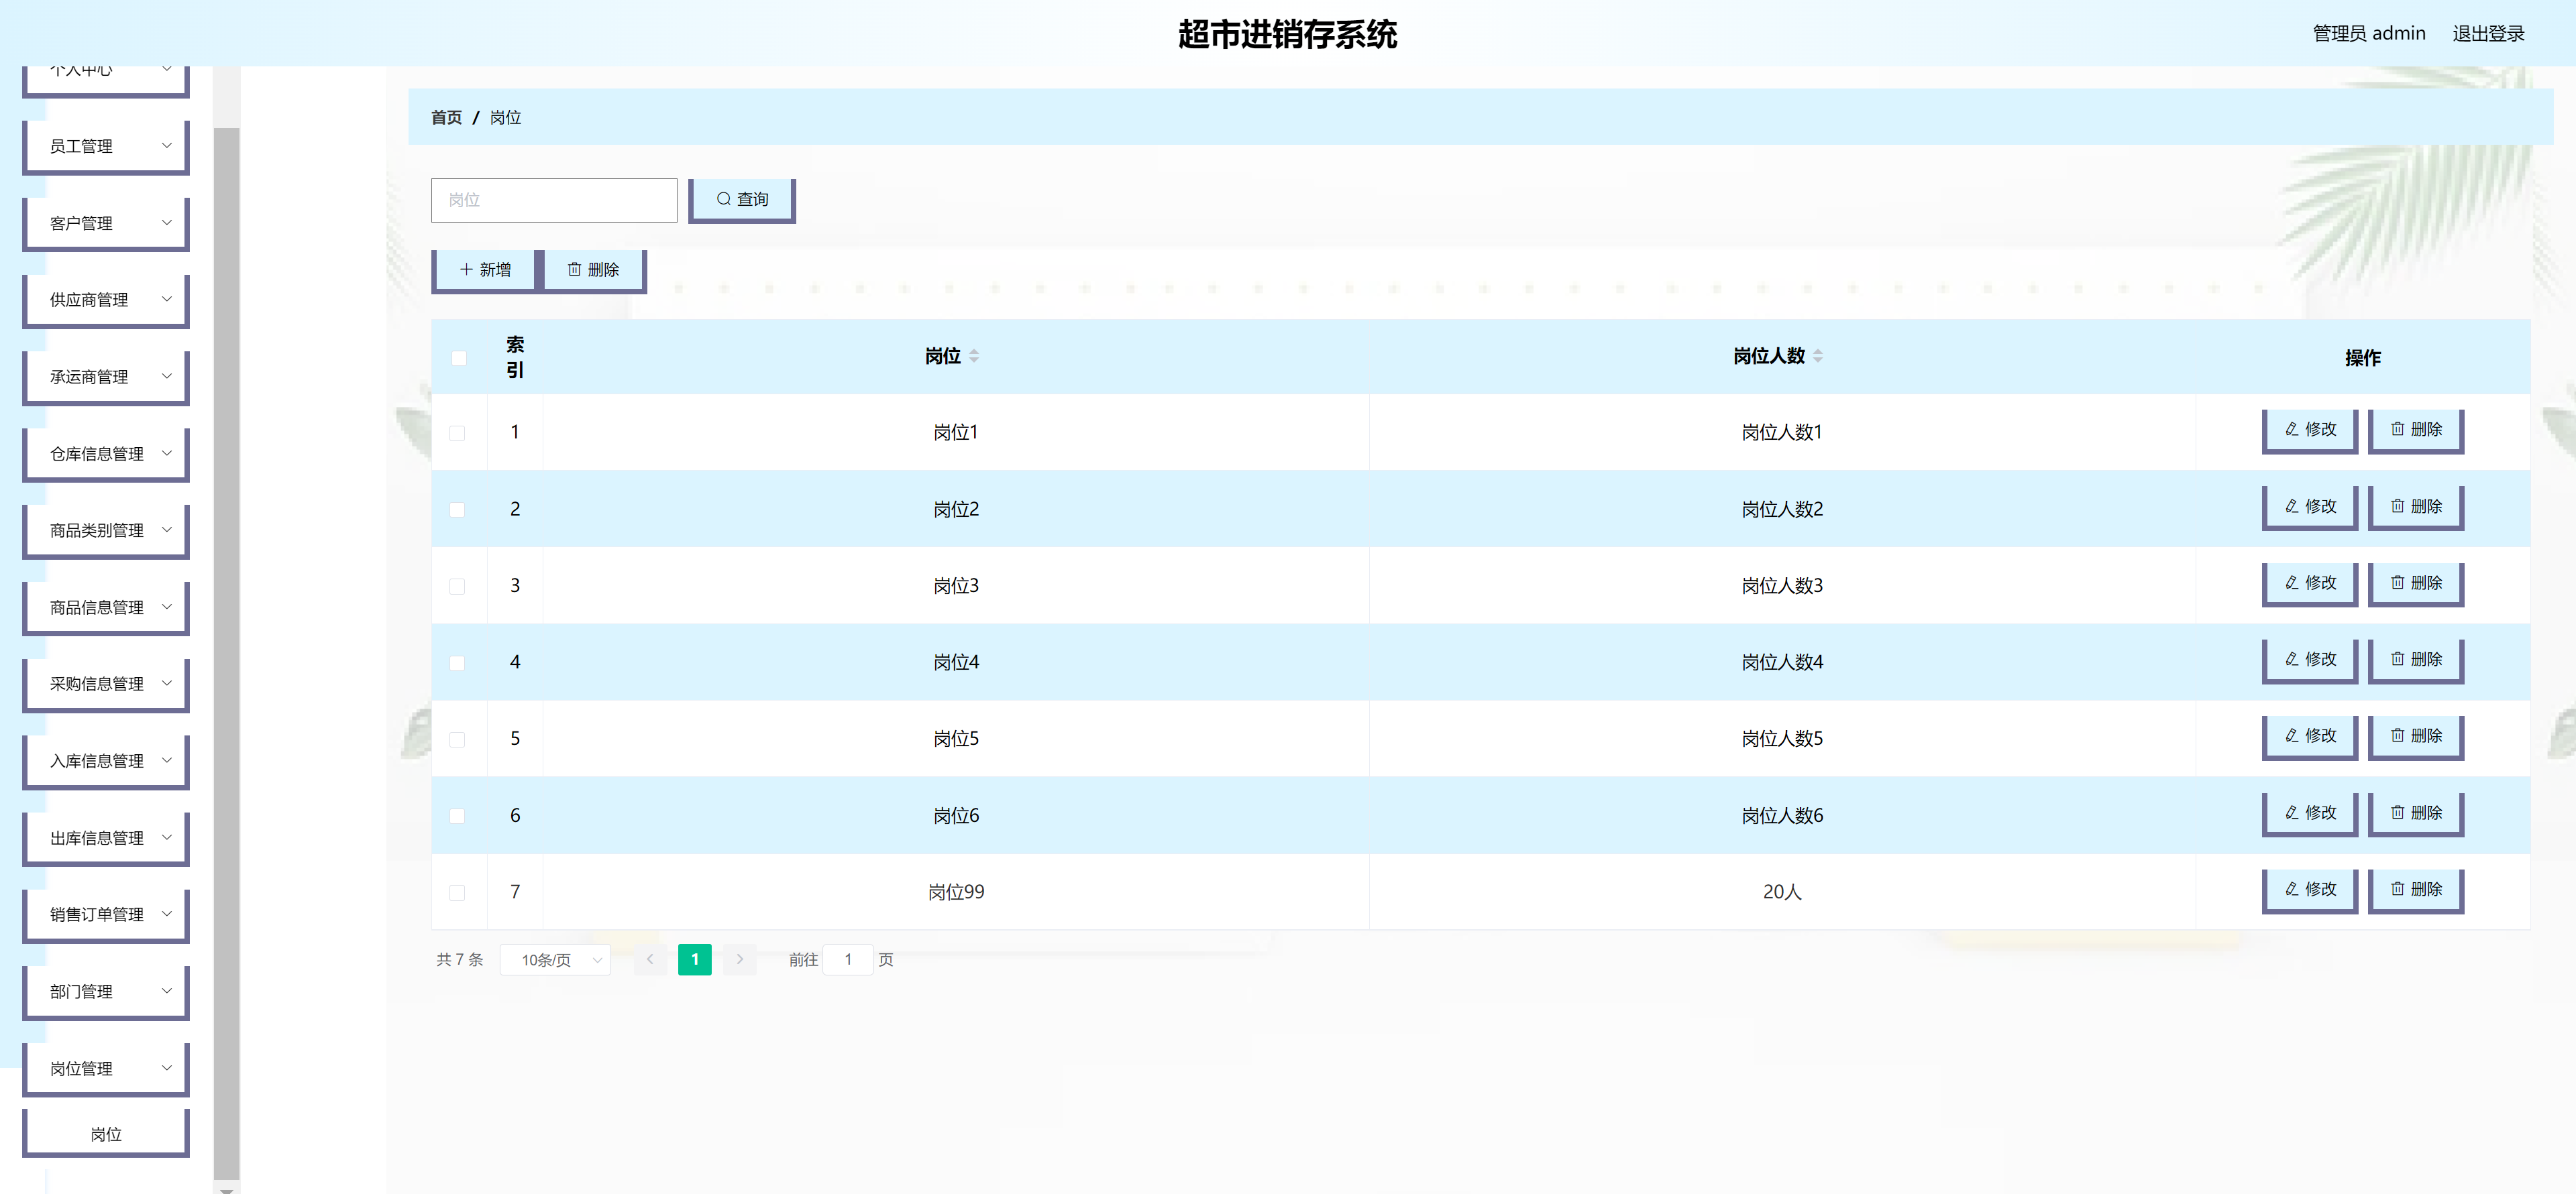
Task: Click 修改 button for 岗位5 row
Action: (x=2310, y=736)
